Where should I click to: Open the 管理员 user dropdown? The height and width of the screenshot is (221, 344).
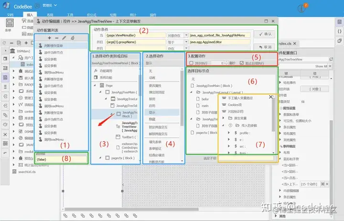click(x=50, y=5)
